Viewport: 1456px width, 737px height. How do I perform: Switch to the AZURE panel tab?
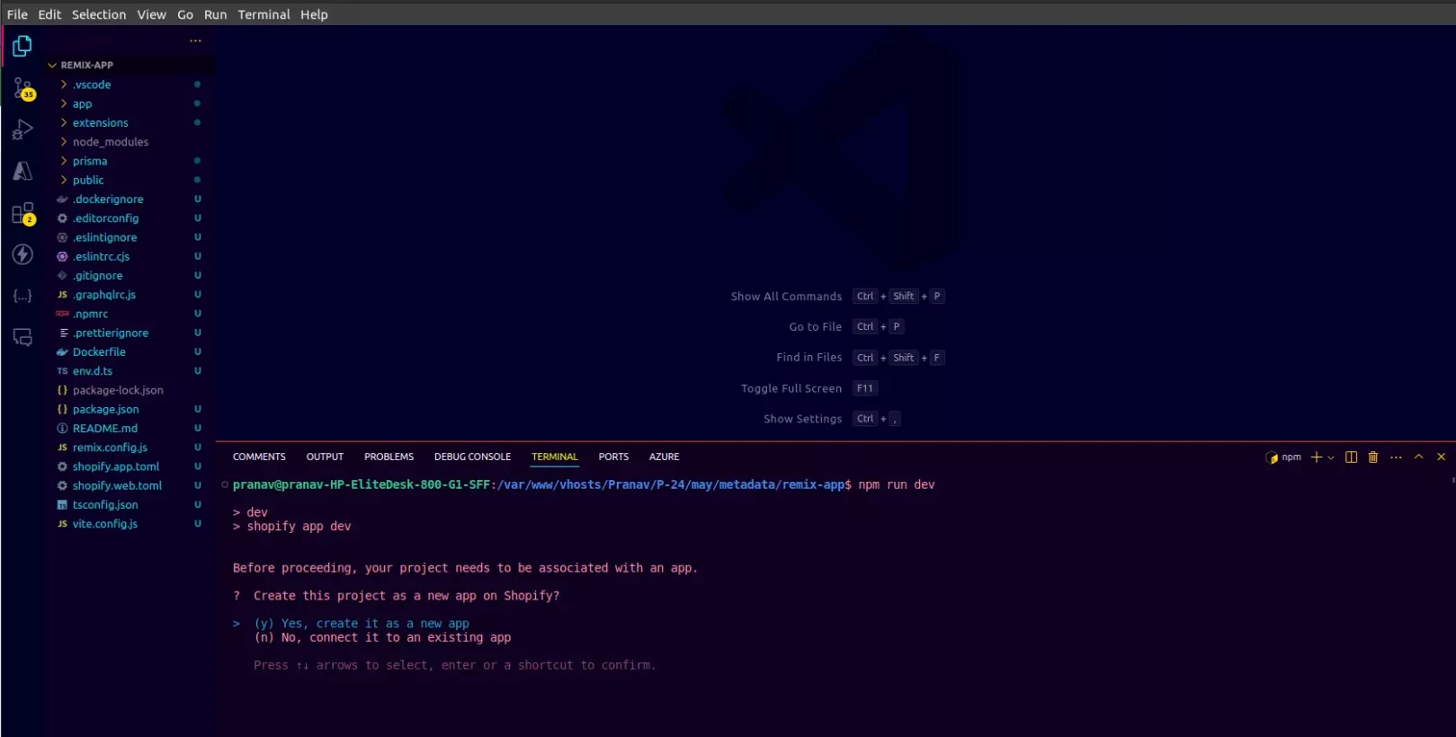click(x=664, y=457)
